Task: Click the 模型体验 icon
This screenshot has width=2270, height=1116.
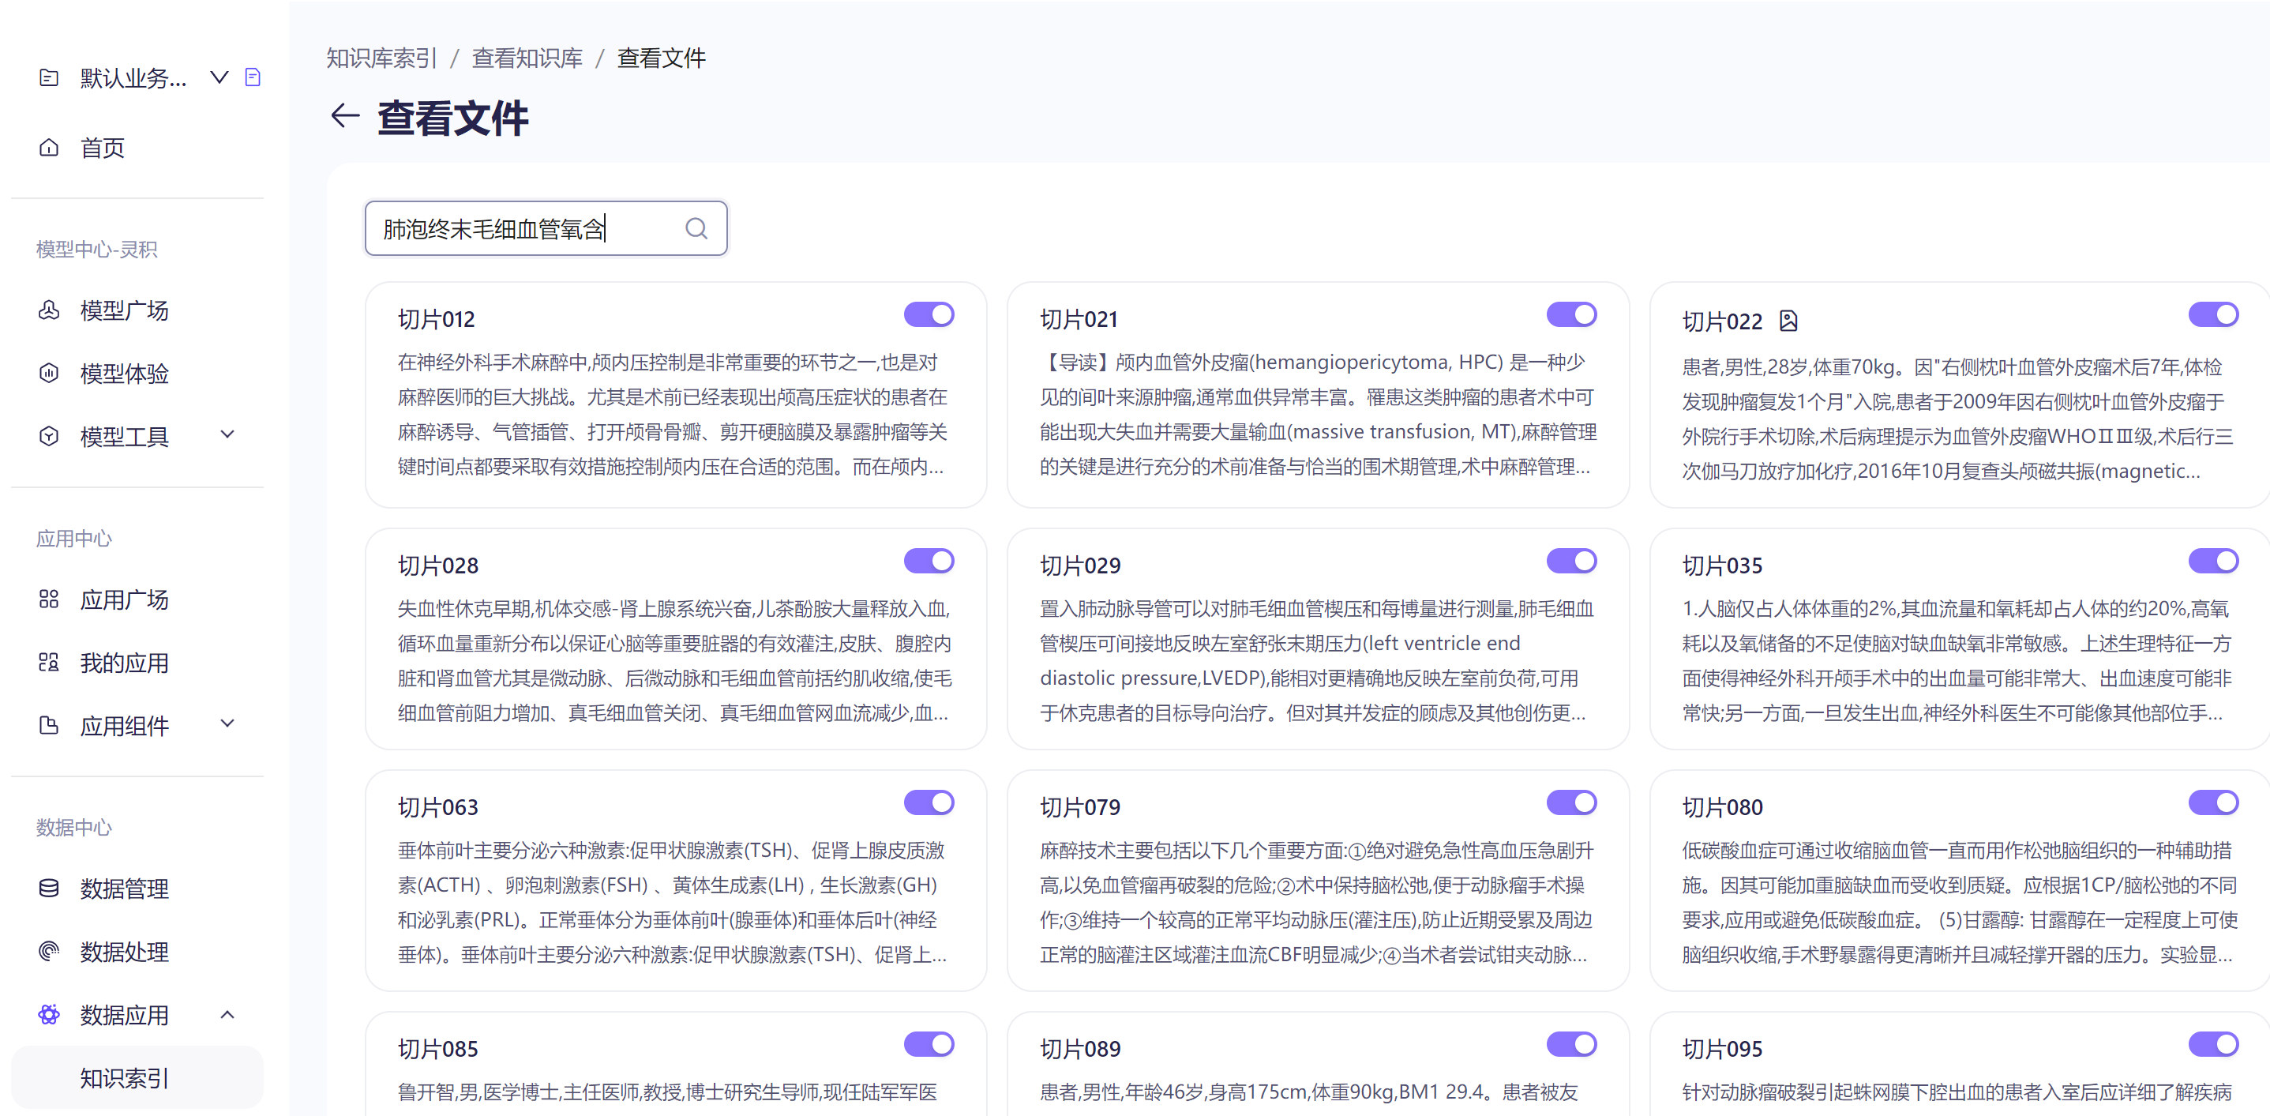Action: [49, 373]
